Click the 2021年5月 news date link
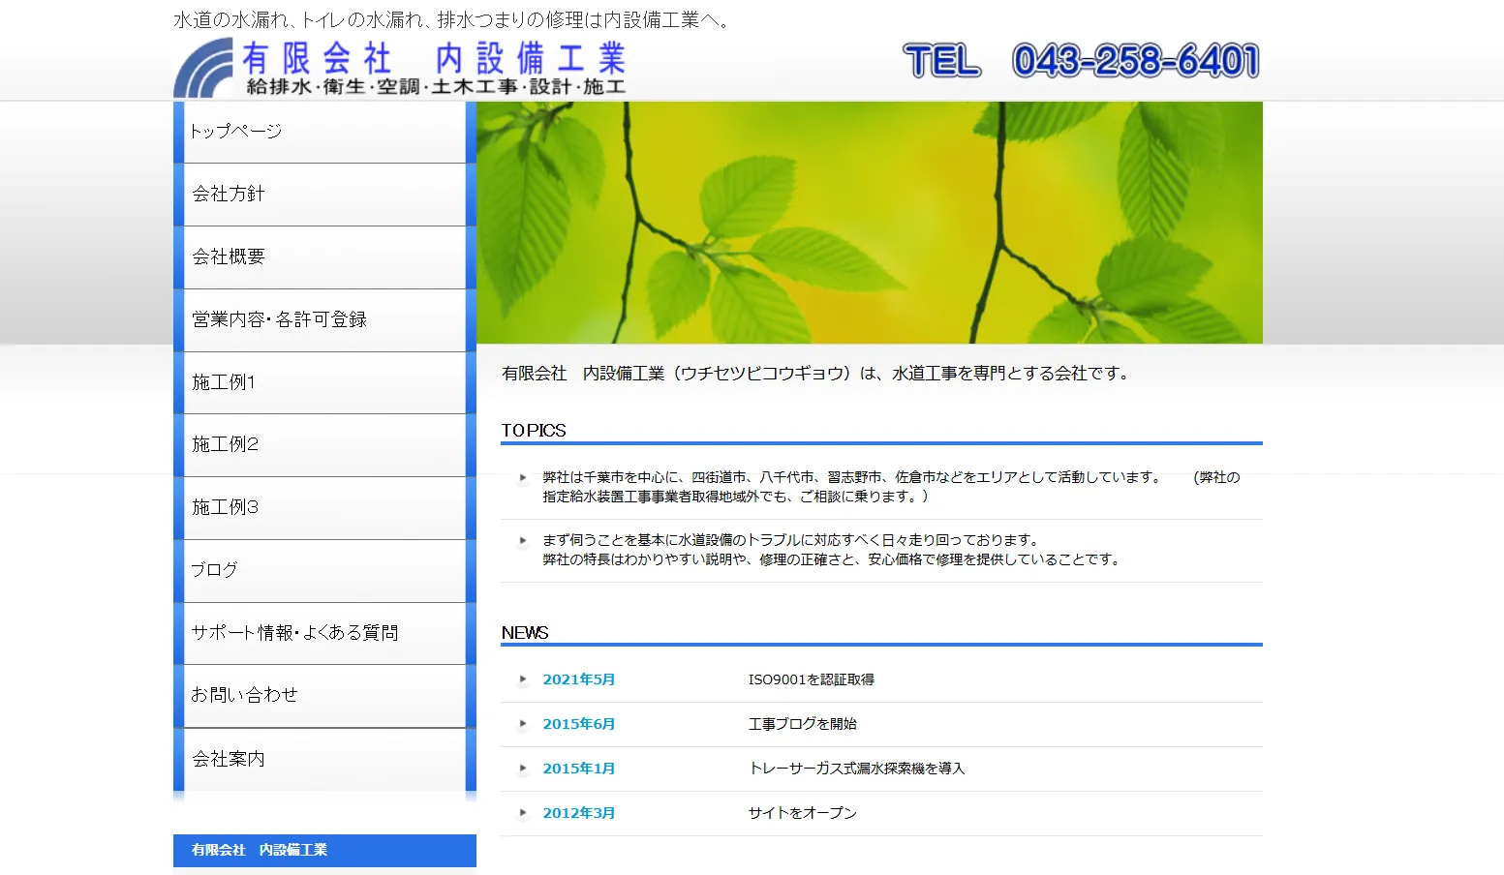1504x875 pixels. [x=578, y=679]
